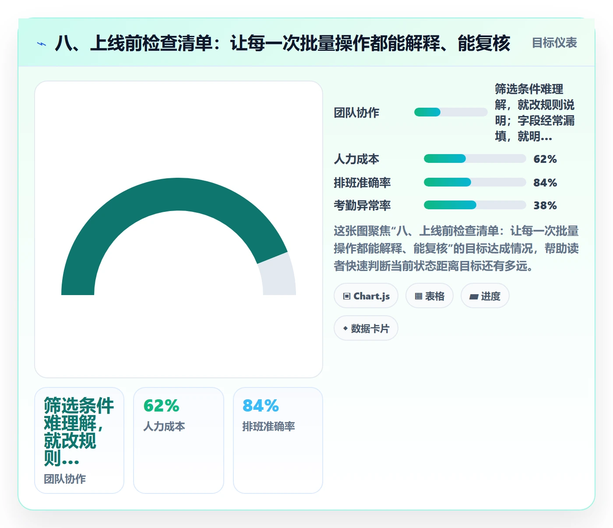
Task: Open the 84% 排班准确率 stat card
Action: pos(278,440)
